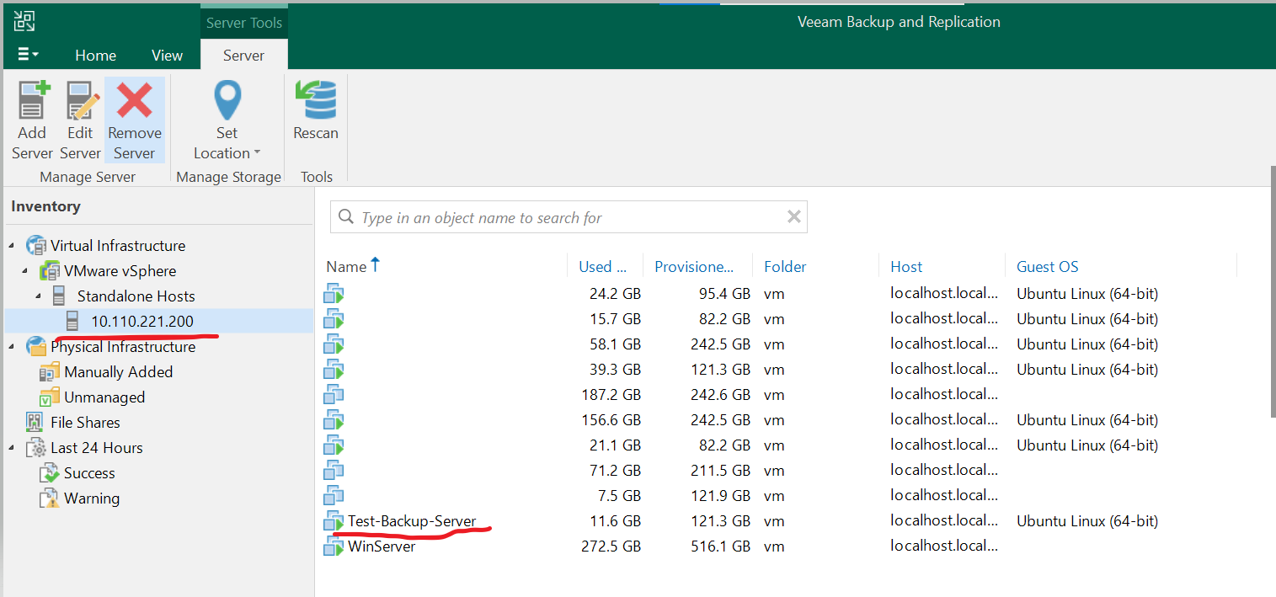1276x597 pixels.
Task: Open the Warning node in Inventory
Action: pos(50,498)
